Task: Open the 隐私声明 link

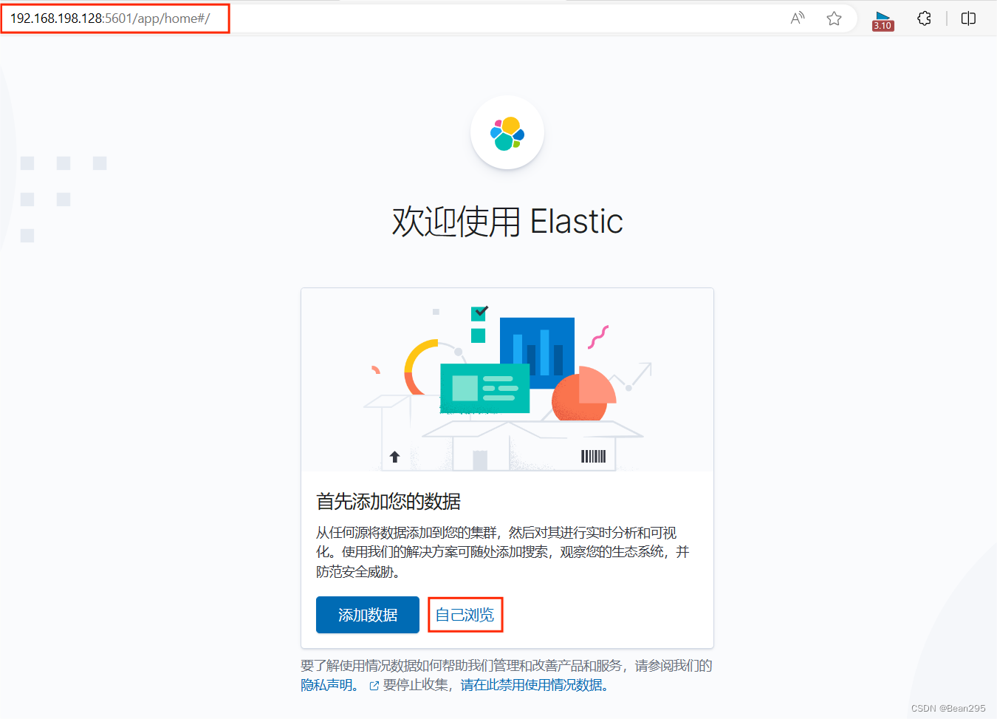Action: pos(329,685)
